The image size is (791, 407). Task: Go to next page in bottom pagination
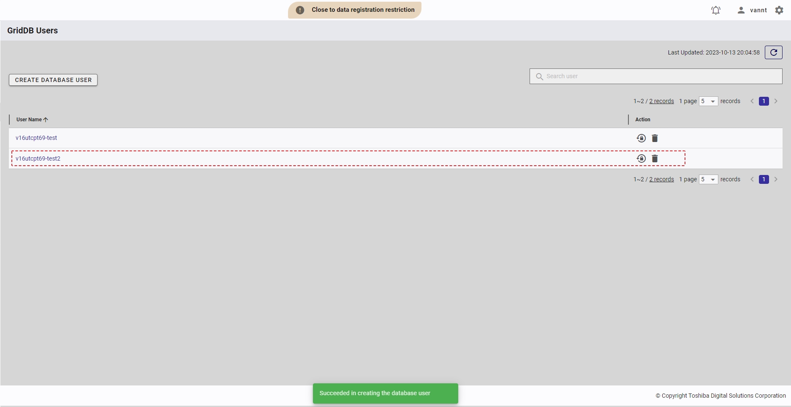pos(776,180)
